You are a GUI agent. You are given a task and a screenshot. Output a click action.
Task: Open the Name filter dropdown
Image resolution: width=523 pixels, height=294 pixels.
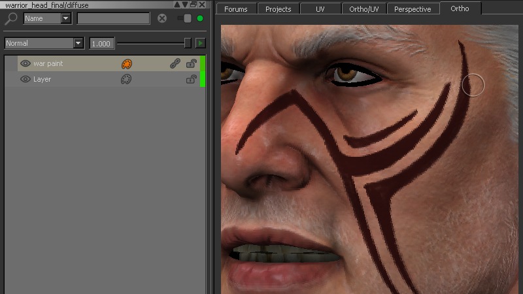pos(47,18)
